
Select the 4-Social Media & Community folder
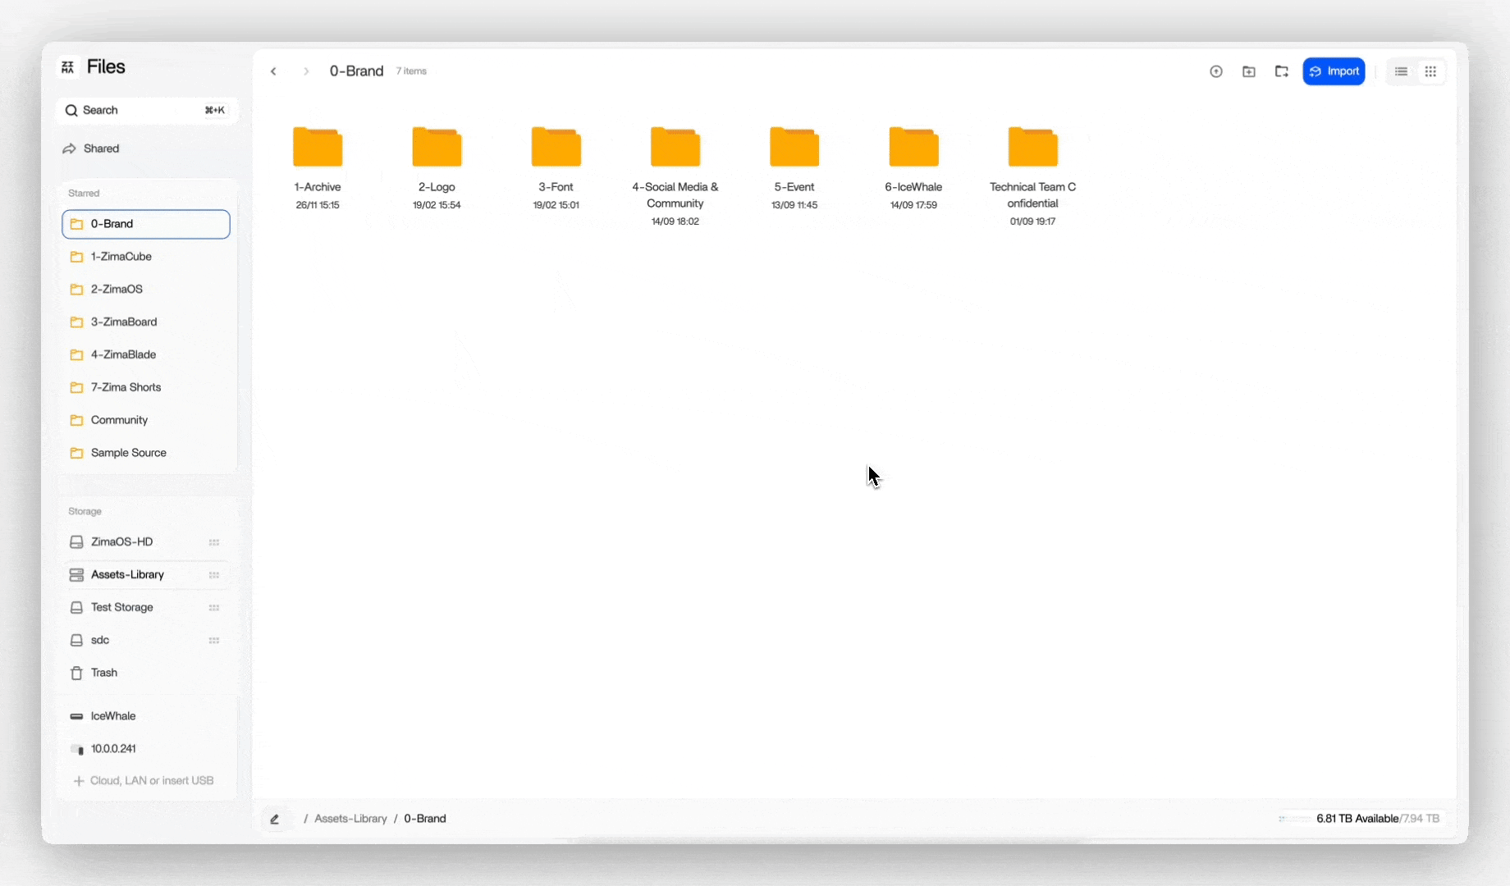pos(675,176)
